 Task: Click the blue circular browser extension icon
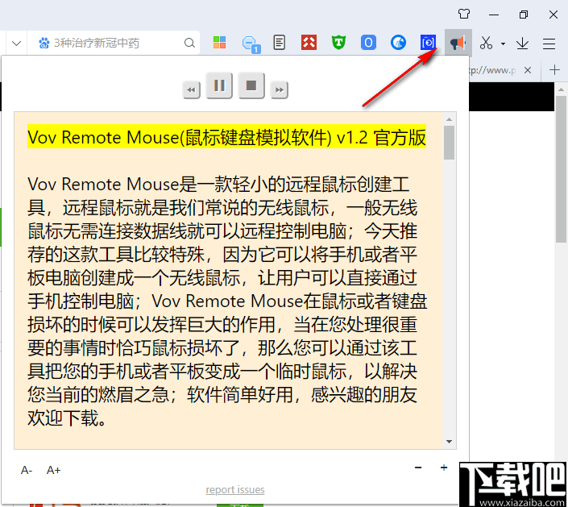coord(398,43)
